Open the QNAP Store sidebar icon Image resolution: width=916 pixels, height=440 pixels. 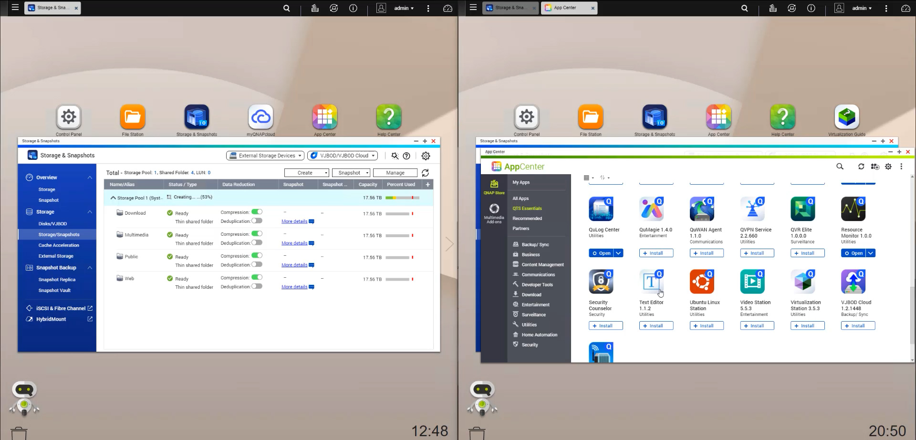click(x=494, y=187)
